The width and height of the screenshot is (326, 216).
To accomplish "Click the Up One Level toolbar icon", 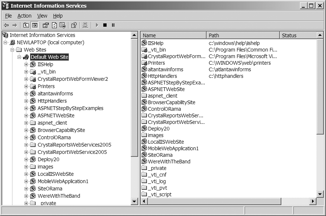I will (26, 25).
